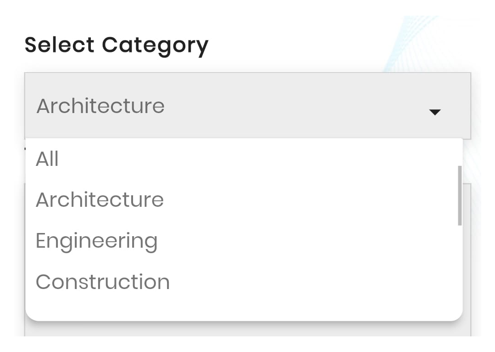Select the first option in the list
Image resolution: width=495 pixels, height=352 pixels.
(47, 158)
